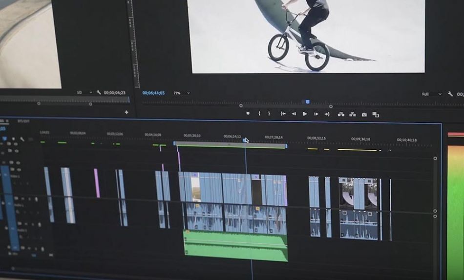
Task: Open the 75% zoom level dropdown
Action: pyautogui.click(x=181, y=93)
